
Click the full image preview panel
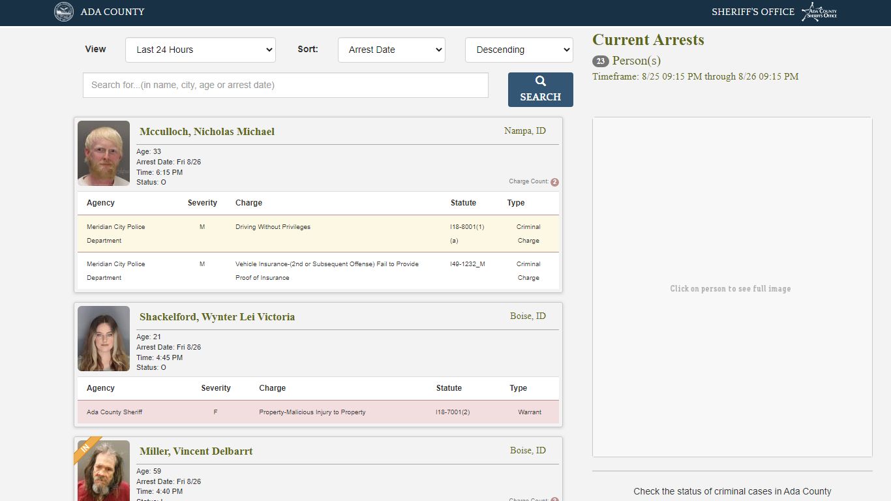coord(732,287)
